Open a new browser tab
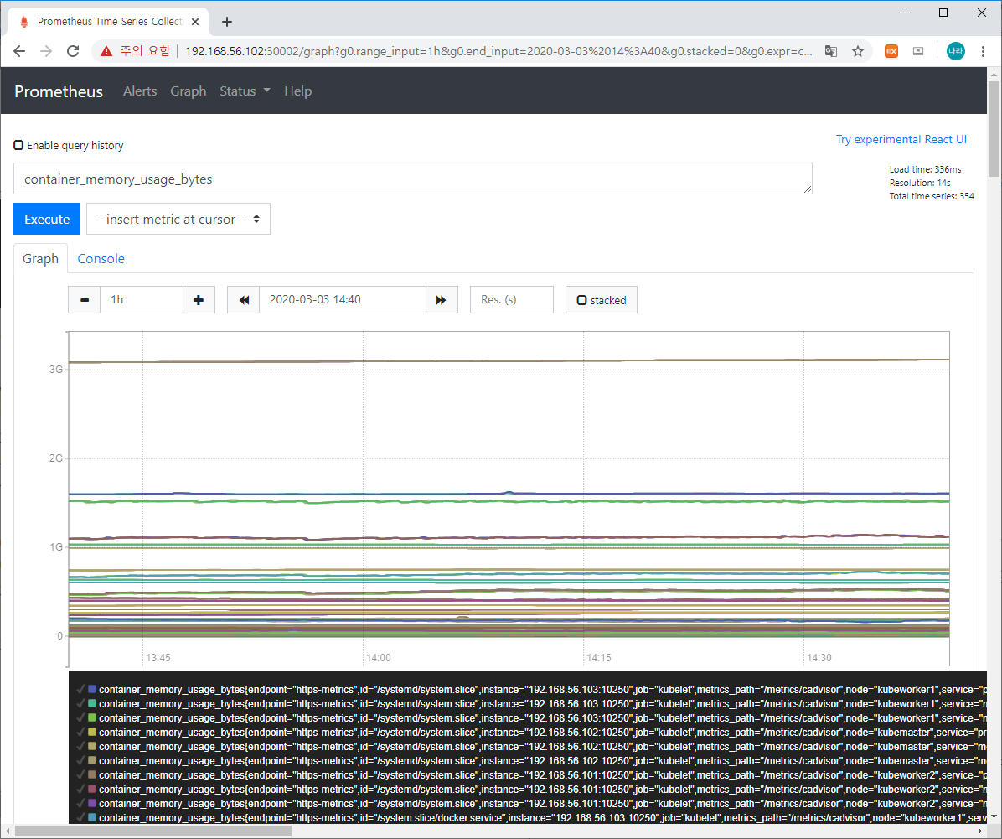 point(227,22)
